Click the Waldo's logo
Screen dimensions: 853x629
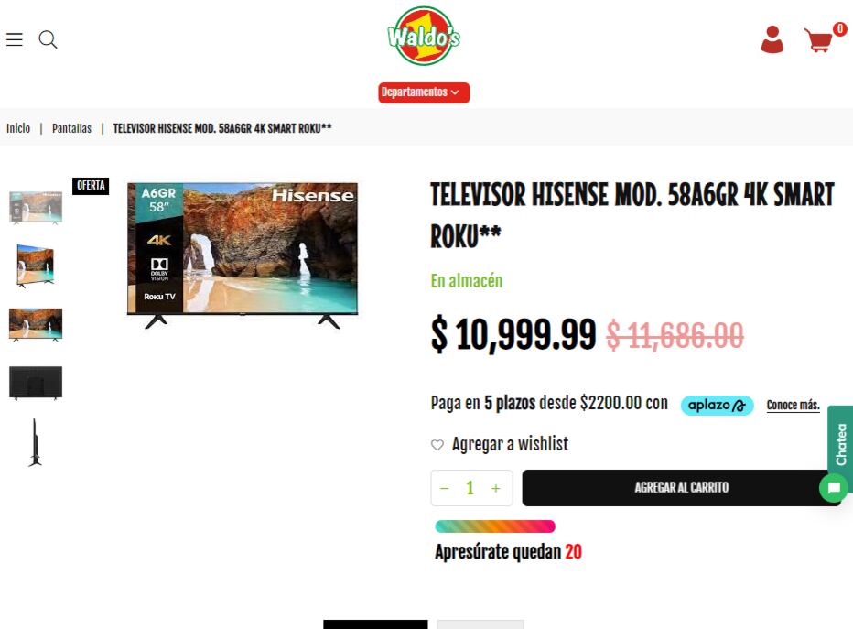(x=424, y=36)
